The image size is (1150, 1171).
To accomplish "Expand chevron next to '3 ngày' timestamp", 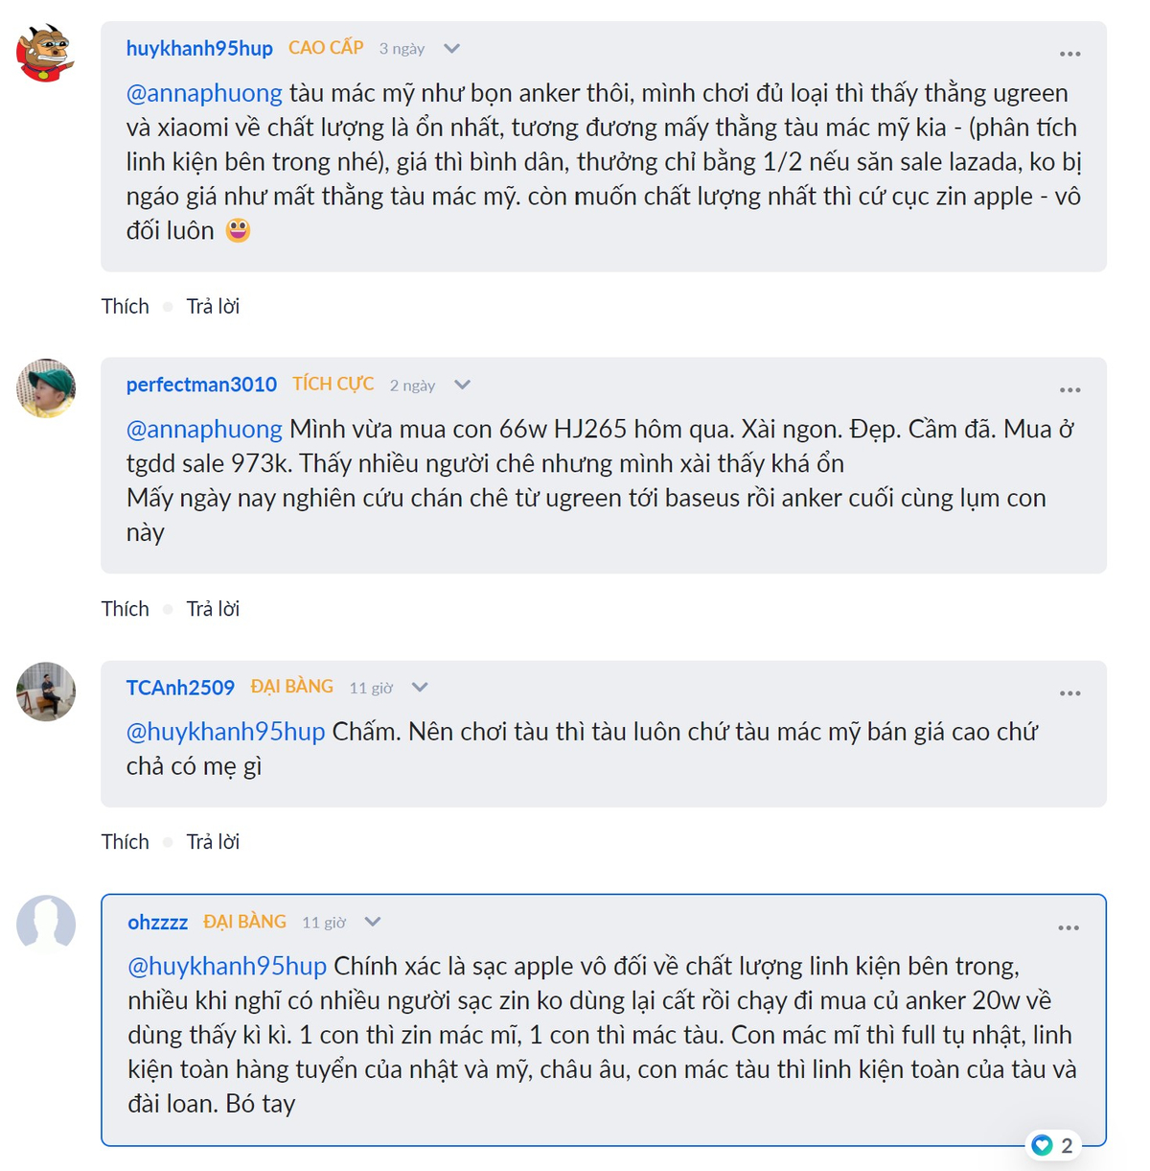I will click(x=452, y=48).
